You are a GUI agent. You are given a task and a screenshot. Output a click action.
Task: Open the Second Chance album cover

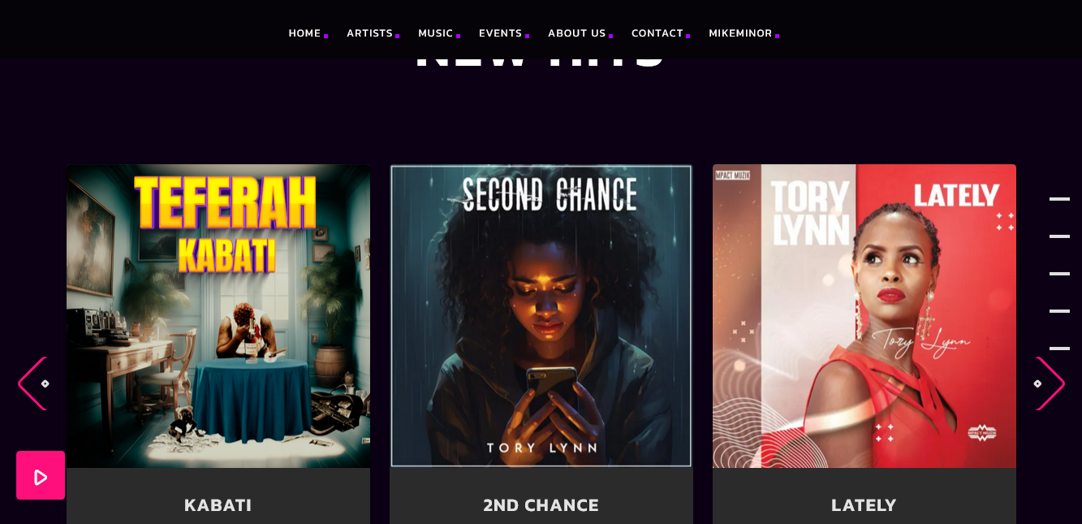[541, 316]
